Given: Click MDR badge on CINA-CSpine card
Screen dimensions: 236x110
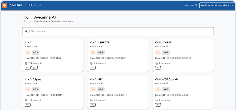Looking at the screenshot, I should 36,89.
